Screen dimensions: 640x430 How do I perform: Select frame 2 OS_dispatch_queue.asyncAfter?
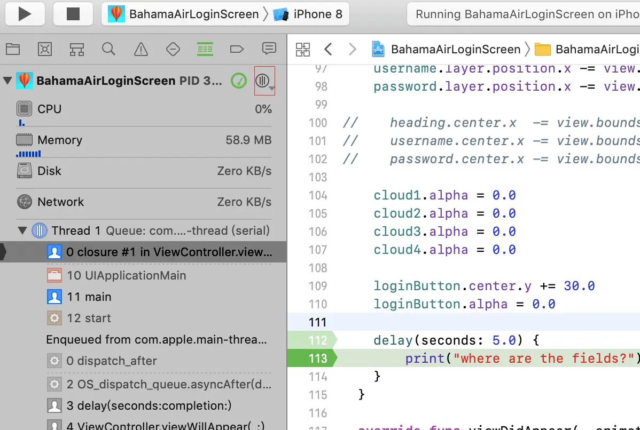[159, 384]
